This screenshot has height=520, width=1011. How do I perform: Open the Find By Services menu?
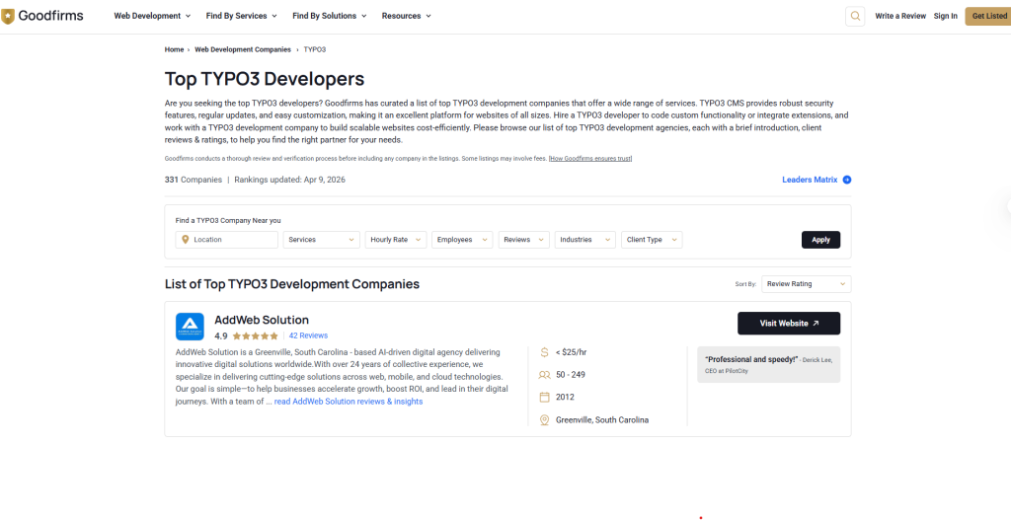click(x=242, y=16)
